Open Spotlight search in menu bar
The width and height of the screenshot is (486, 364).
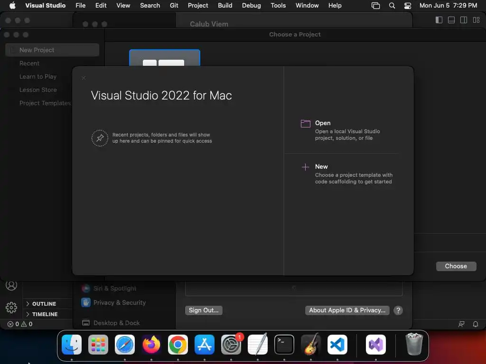392,6
